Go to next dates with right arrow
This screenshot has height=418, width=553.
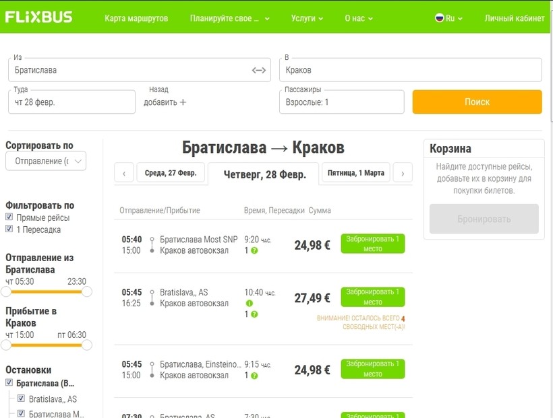pos(403,173)
